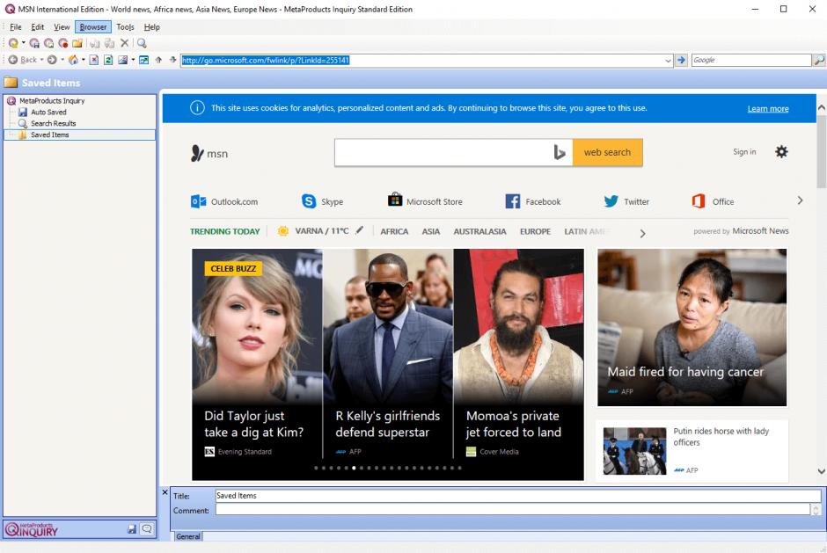Click the URL address bar field
The image size is (827, 553).
click(422, 60)
